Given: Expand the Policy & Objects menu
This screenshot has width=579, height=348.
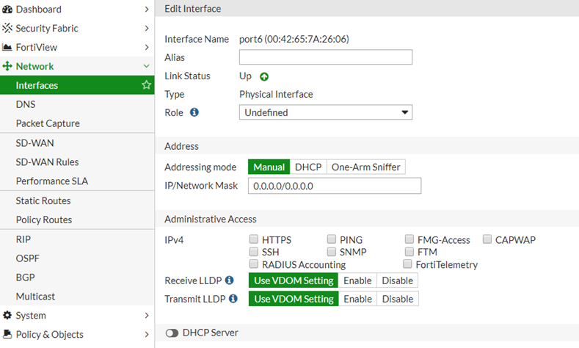Looking at the screenshot, I should (x=147, y=335).
